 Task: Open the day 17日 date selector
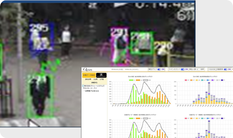point(102,79)
